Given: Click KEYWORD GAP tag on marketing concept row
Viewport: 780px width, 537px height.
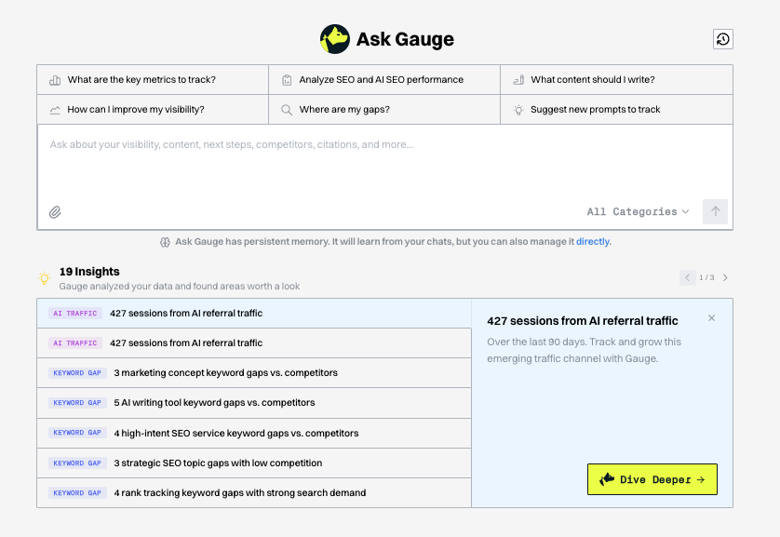Looking at the screenshot, I should pos(77,373).
